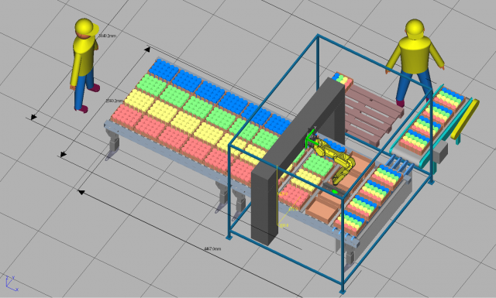Select the 4467.0mm dimension label
The width and height of the screenshot is (496, 298).
pyautogui.click(x=212, y=248)
